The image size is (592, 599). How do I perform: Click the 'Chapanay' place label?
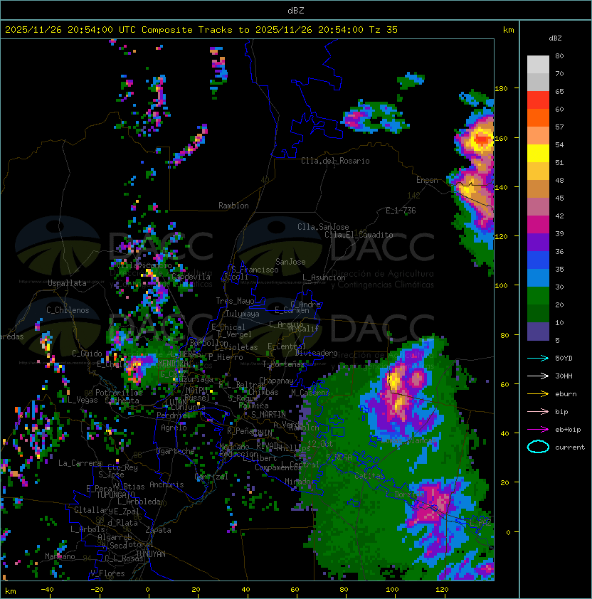[276, 381]
